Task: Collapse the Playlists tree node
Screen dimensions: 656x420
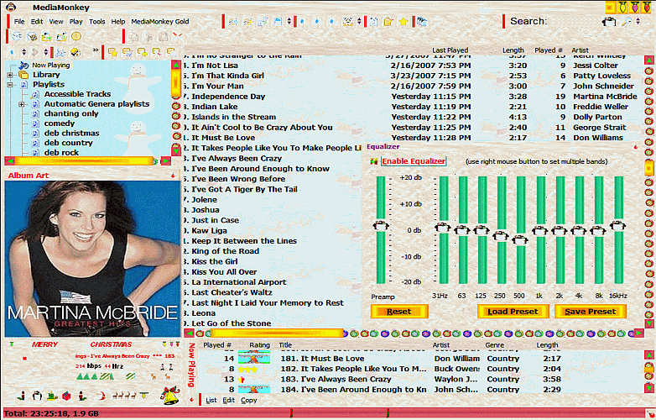Action: tap(10, 85)
